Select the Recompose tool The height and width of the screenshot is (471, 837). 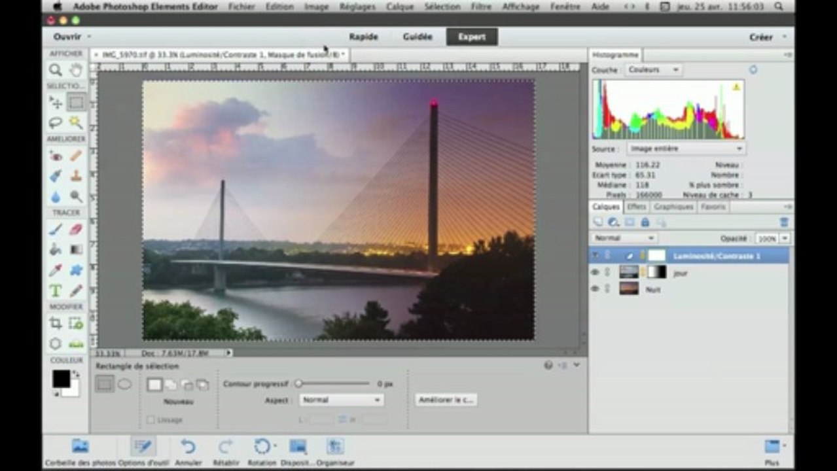tap(77, 323)
